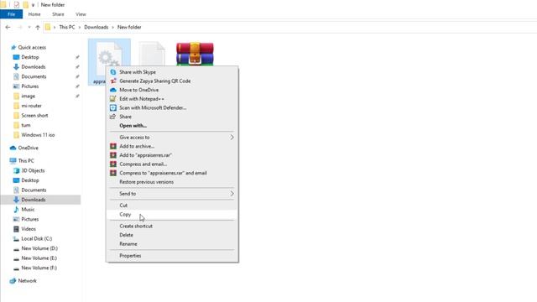Click This PC in the address bar
Screen dimensions: 537x302
67,27
